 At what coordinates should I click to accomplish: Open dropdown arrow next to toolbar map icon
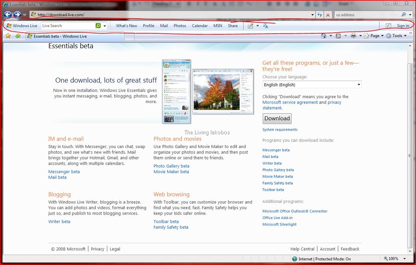258,26
